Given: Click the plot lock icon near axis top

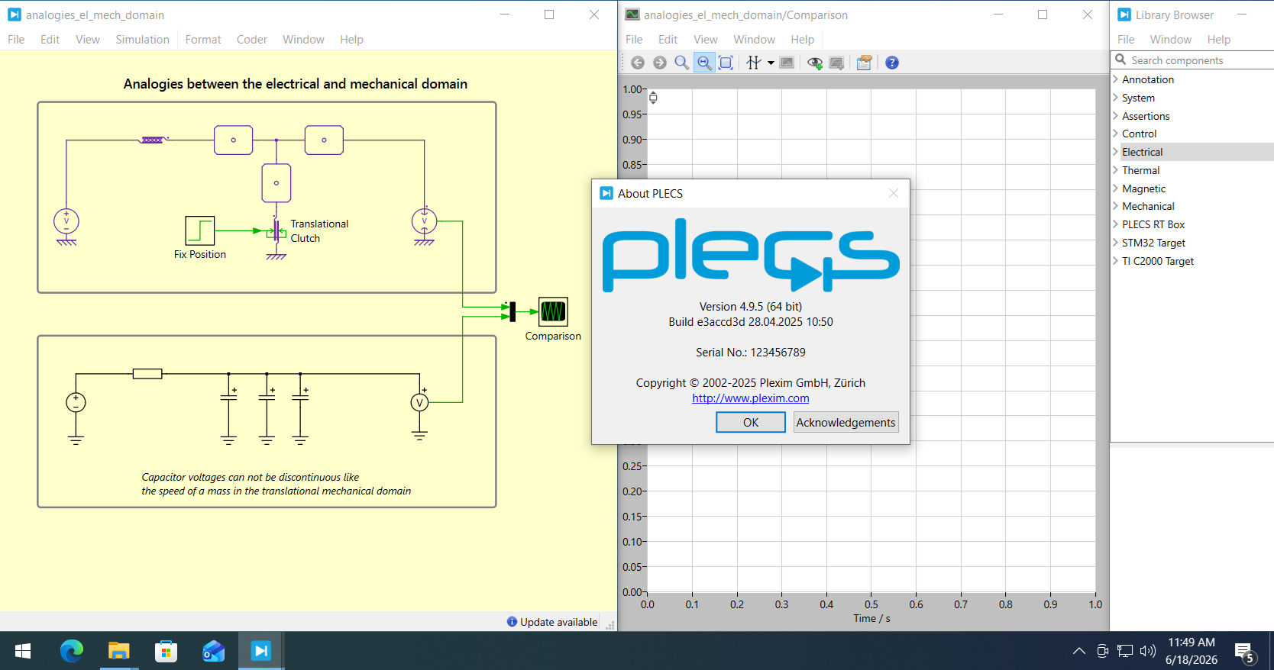Looking at the screenshot, I should click(653, 98).
